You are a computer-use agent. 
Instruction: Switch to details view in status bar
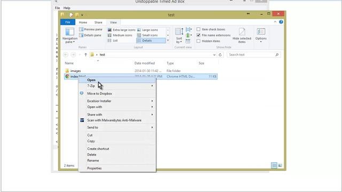pyautogui.click(x=274, y=166)
